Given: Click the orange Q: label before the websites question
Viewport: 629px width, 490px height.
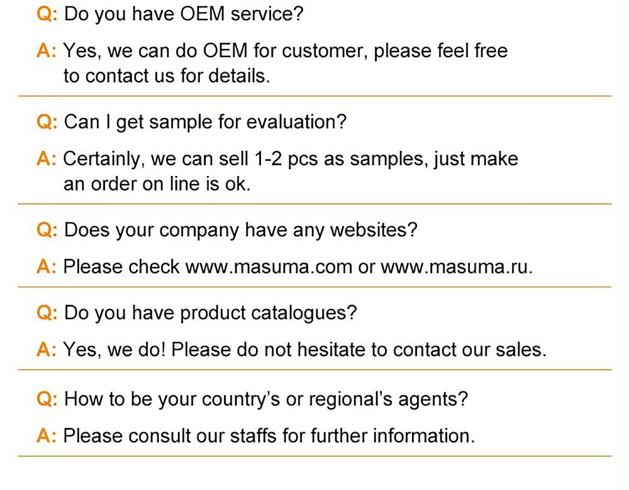Looking at the screenshot, I should click(x=48, y=230).
